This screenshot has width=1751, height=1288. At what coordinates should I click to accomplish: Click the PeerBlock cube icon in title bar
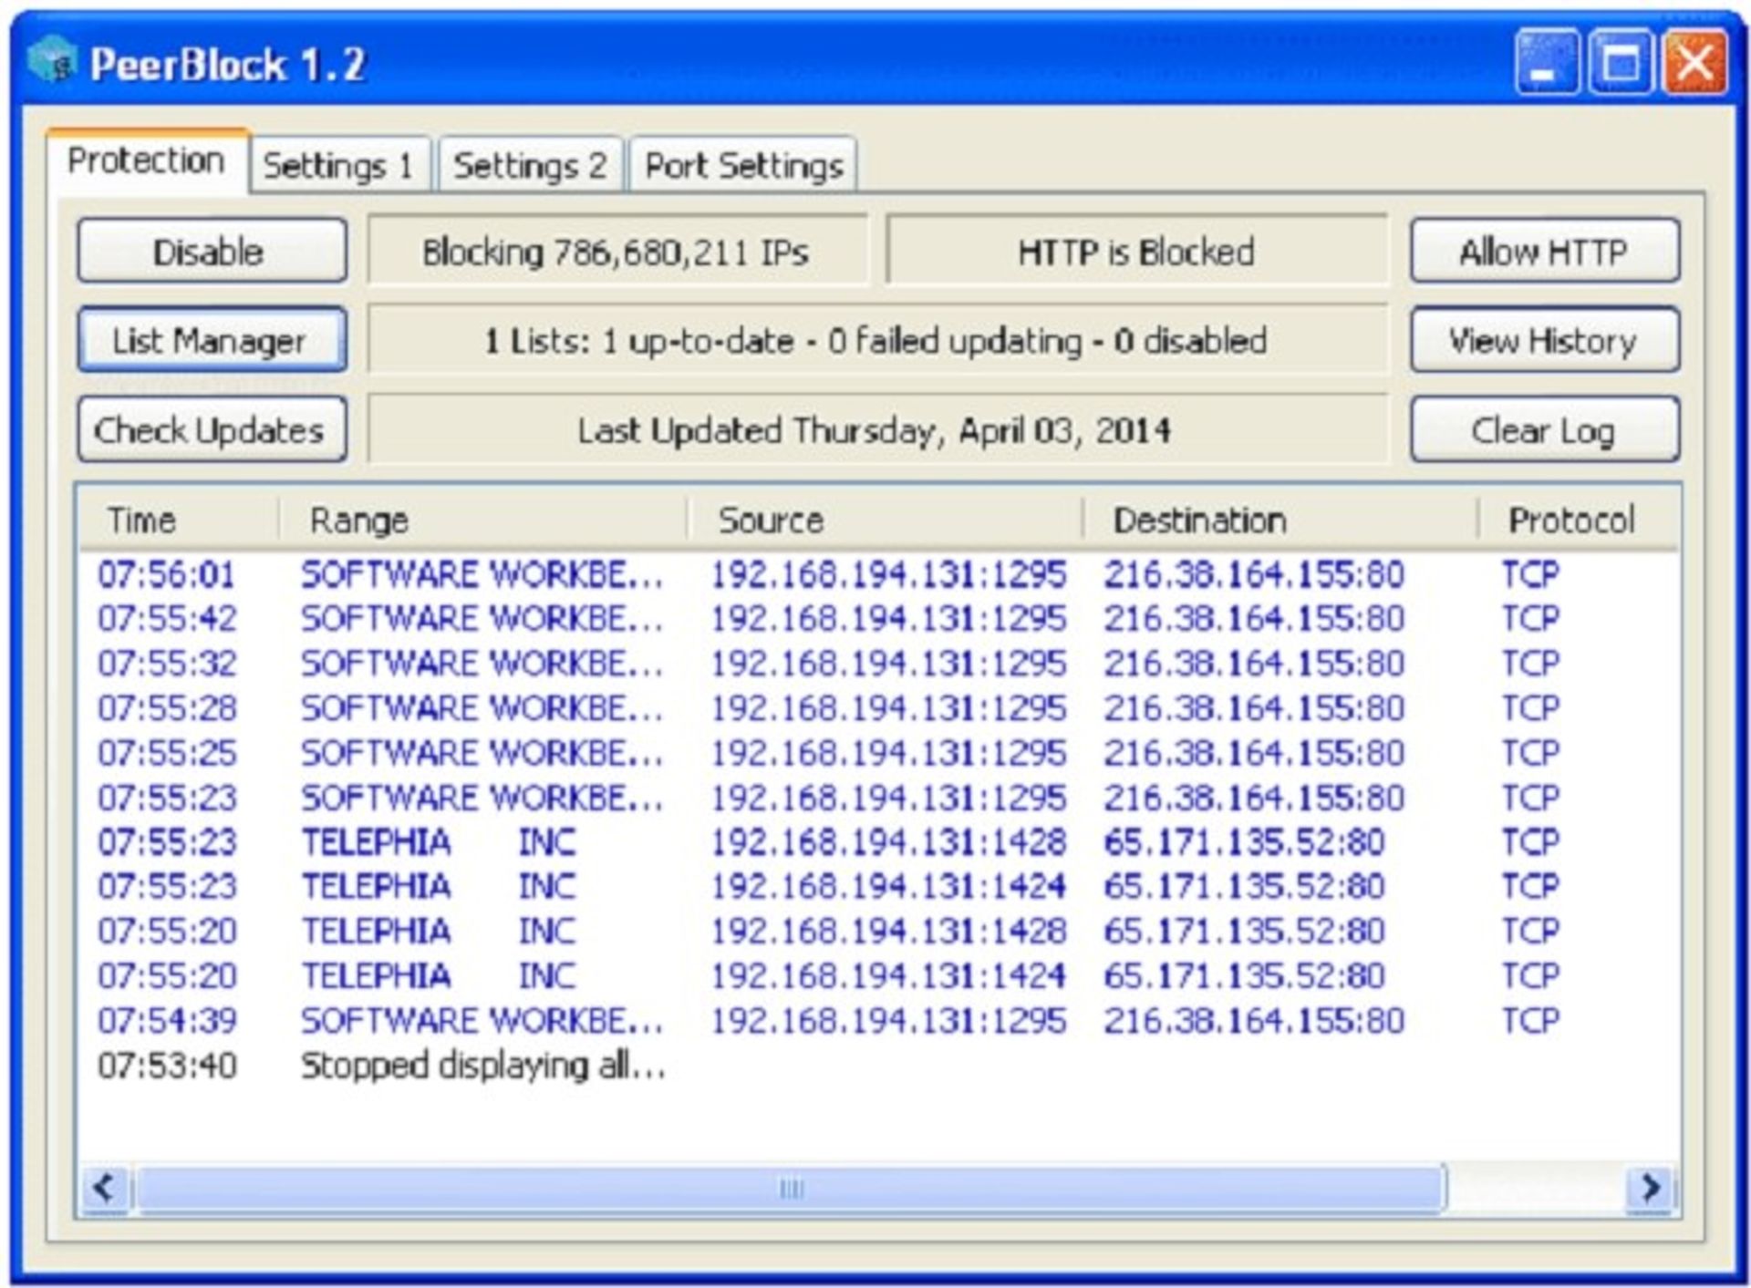(x=51, y=61)
